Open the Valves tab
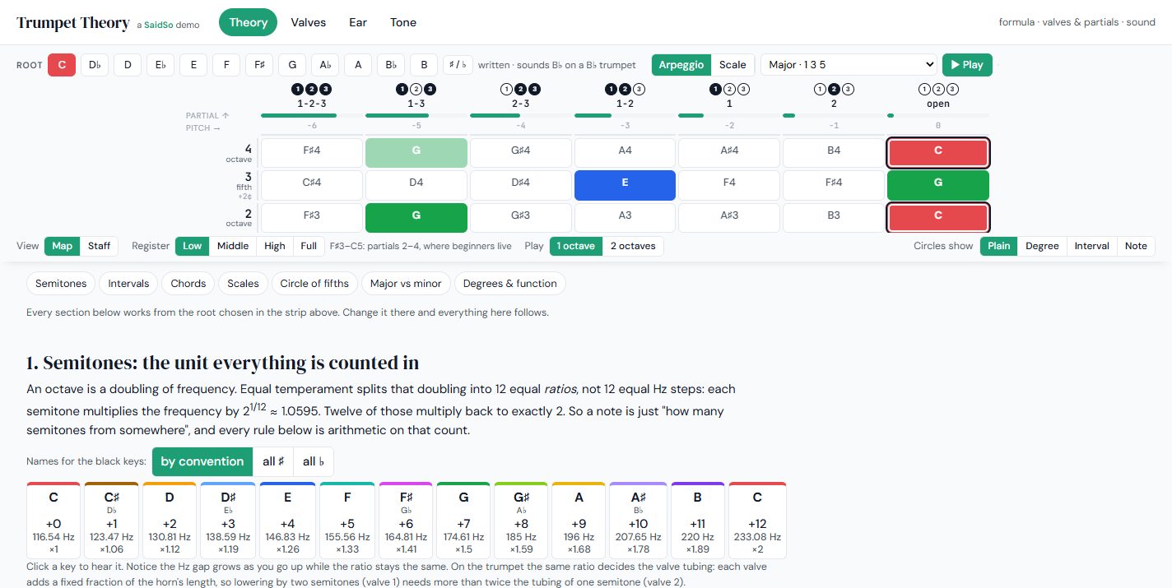Screen dimensions: 1172x588 pos(309,22)
